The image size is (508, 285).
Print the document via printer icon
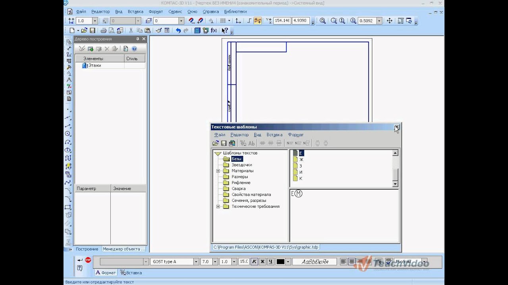point(104,30)
